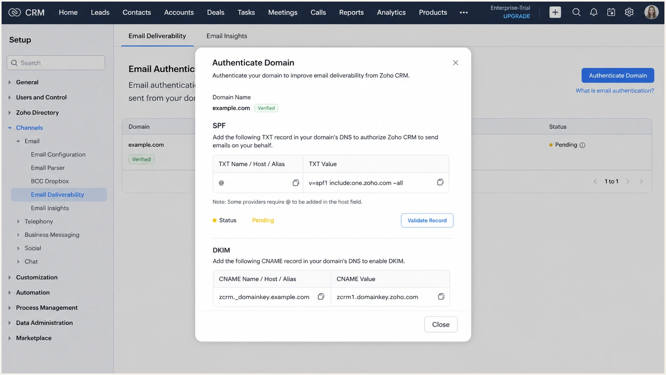Viewport: 666px width, 375px height.
Task: Expand Process Management in Setup
Action: [x=10, y=308]
